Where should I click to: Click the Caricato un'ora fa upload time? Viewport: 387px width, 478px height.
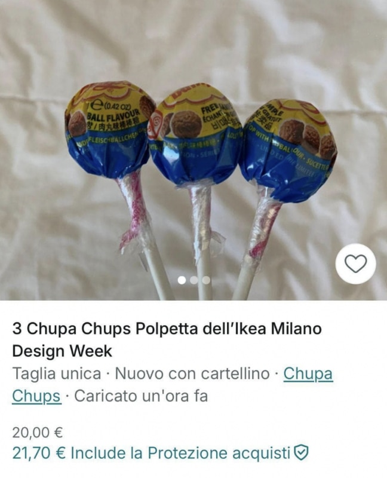coord(141,396)
